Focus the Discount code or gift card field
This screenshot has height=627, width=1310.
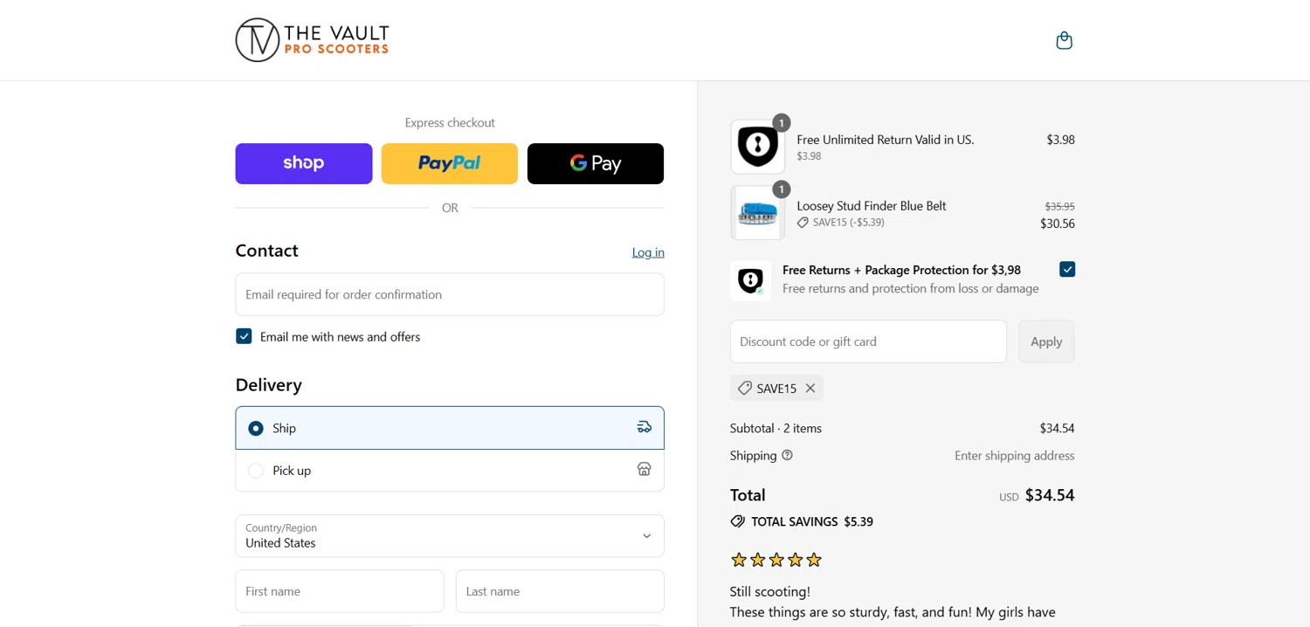pos(868,341)
